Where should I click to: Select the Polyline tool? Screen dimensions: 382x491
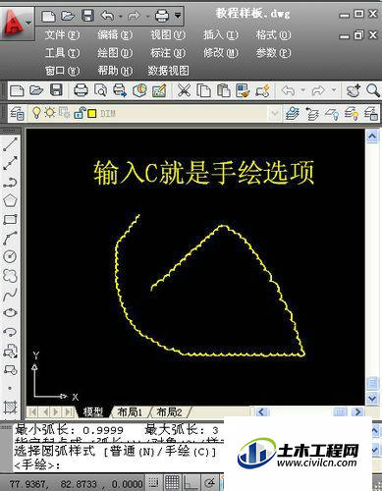point(10,182)
